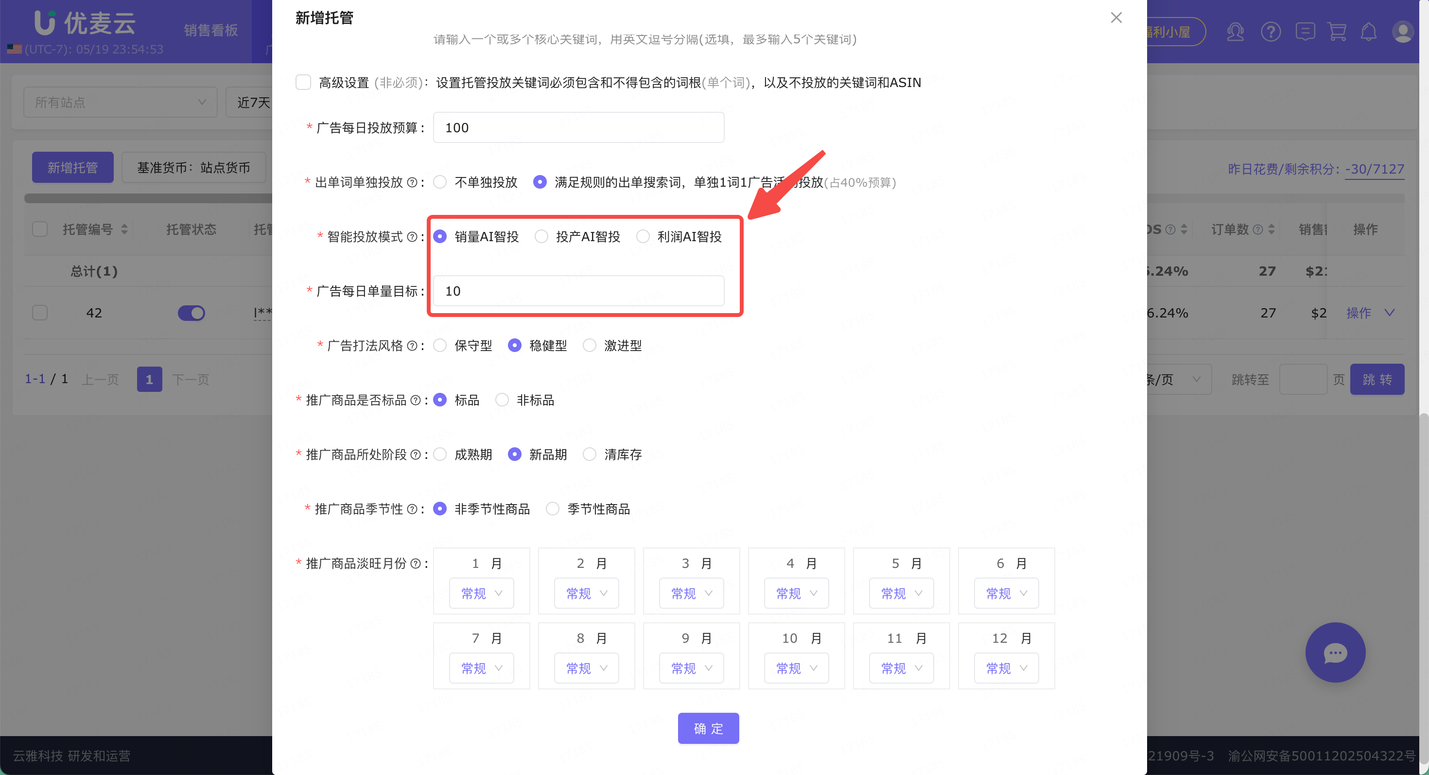
Task: Open the 7月 season dropdown
Action: pyautogui.click(x=482, y=669)
